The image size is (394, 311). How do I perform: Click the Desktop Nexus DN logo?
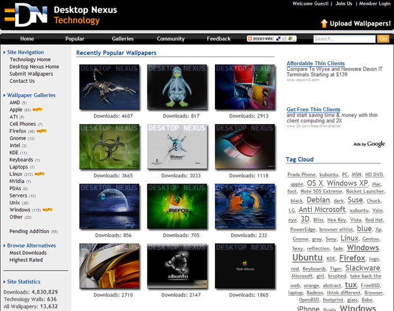pos(26,15)
